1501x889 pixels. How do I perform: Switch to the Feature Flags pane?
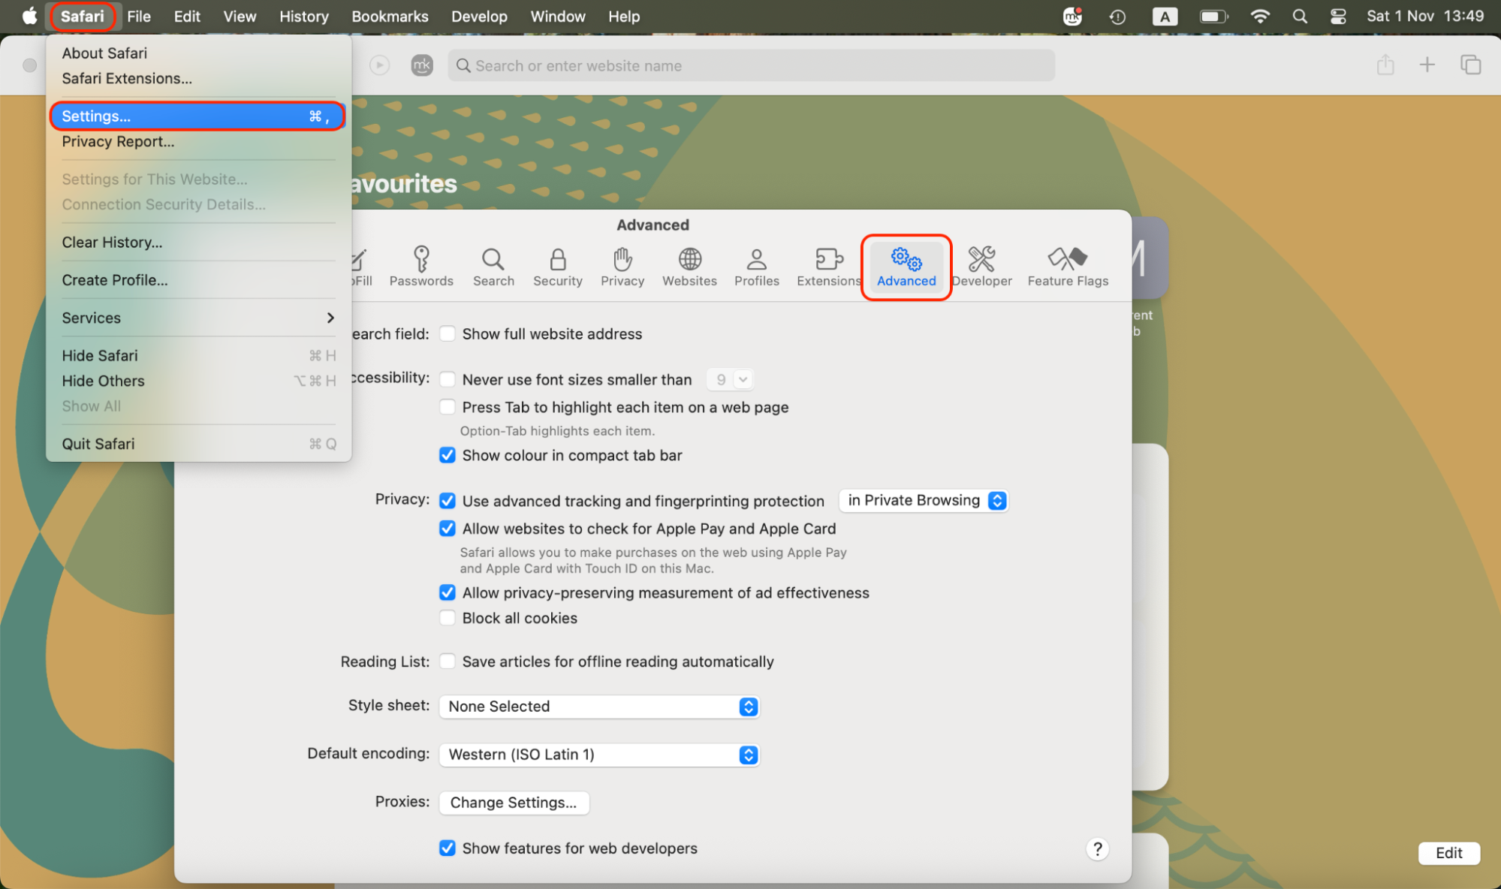coord(1067,267)
